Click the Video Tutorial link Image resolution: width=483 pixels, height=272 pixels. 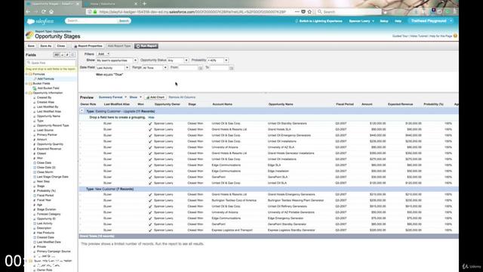pos(419,36)
